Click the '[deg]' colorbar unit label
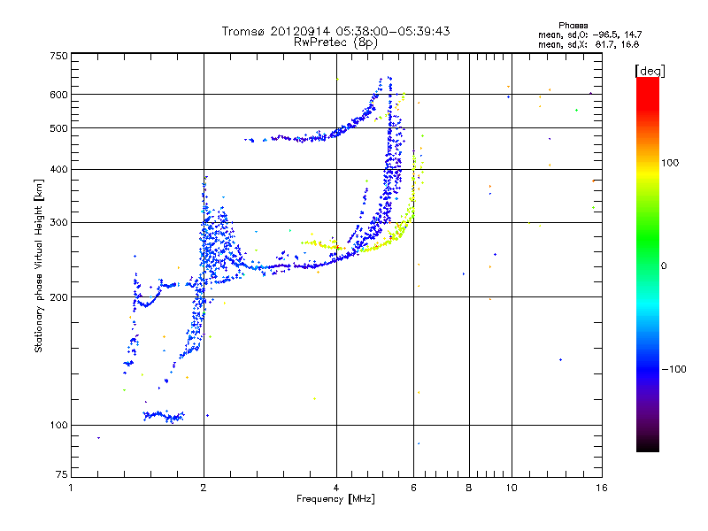The width and height of the screenshot is (708, 531). click(650, 71)
